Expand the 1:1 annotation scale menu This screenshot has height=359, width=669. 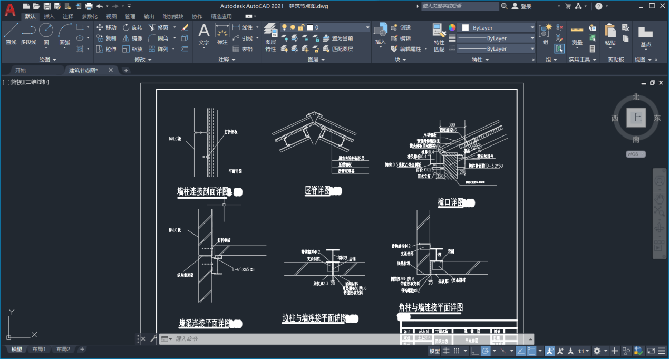583,351
